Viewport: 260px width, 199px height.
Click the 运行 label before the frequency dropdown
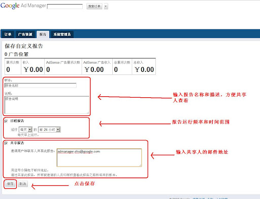[x=14, y=130]
